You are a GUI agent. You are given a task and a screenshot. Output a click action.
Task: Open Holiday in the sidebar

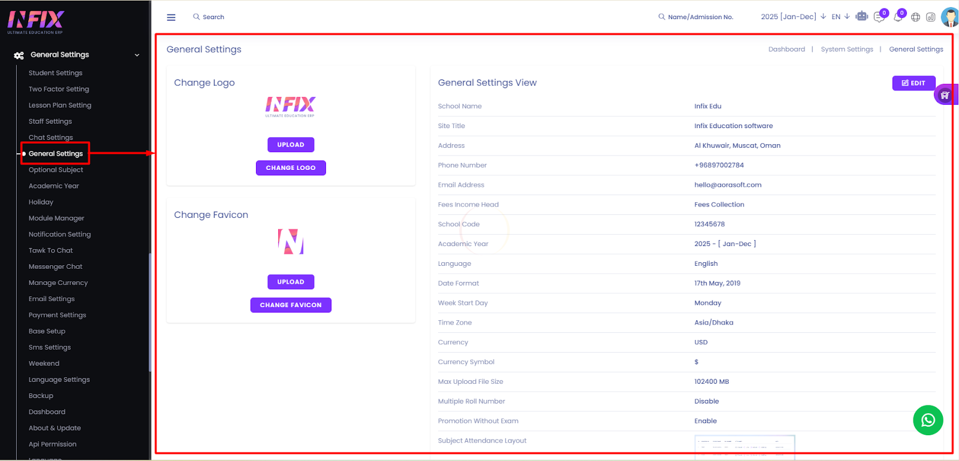click(41, 202)
